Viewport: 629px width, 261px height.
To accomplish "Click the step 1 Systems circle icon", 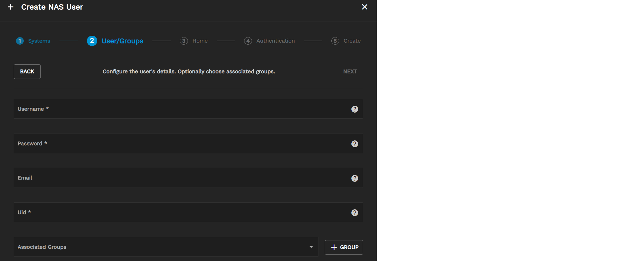I will 20,41.
